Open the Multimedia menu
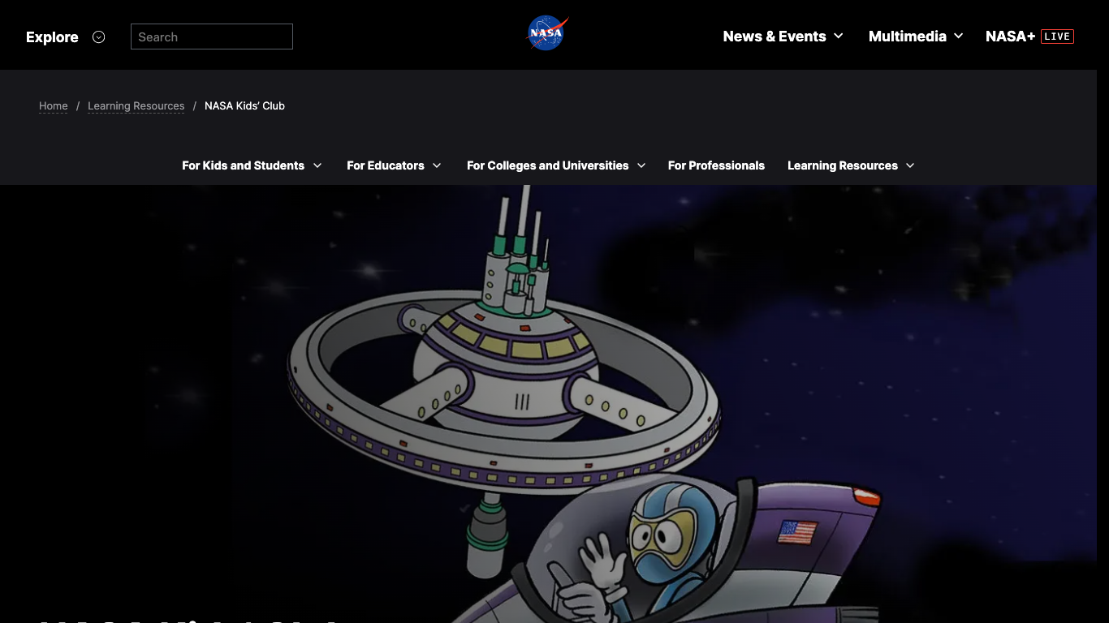The width and height of the screenshot is (1109, 623). (908, 37)
